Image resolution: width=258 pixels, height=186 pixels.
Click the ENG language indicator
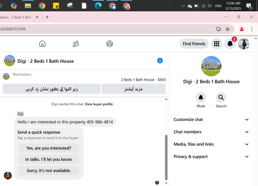click(218, 6)
